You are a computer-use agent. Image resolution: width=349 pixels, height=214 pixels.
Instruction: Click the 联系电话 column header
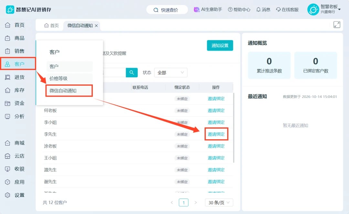tap(140, 87)
